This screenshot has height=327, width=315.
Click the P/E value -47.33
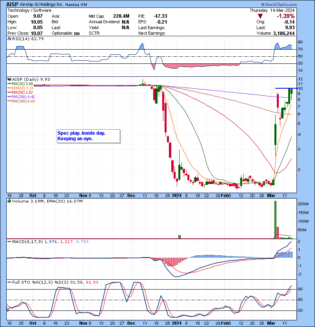160,16
